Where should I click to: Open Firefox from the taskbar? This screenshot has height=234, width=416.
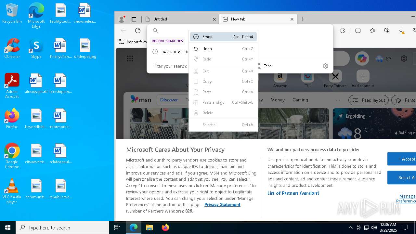165,227
